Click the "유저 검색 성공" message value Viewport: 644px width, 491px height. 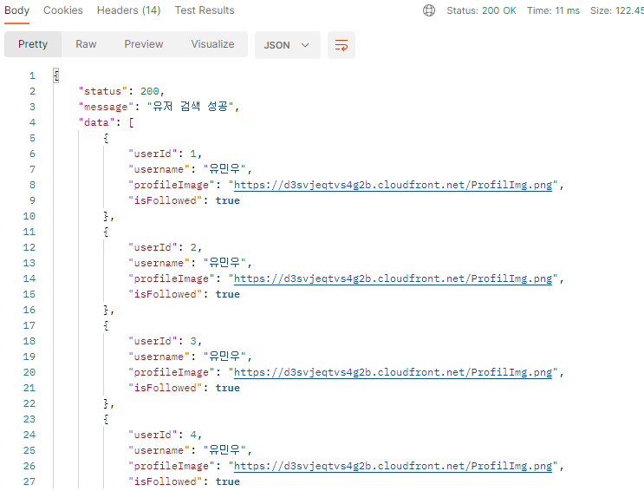(x=190, y=107)
